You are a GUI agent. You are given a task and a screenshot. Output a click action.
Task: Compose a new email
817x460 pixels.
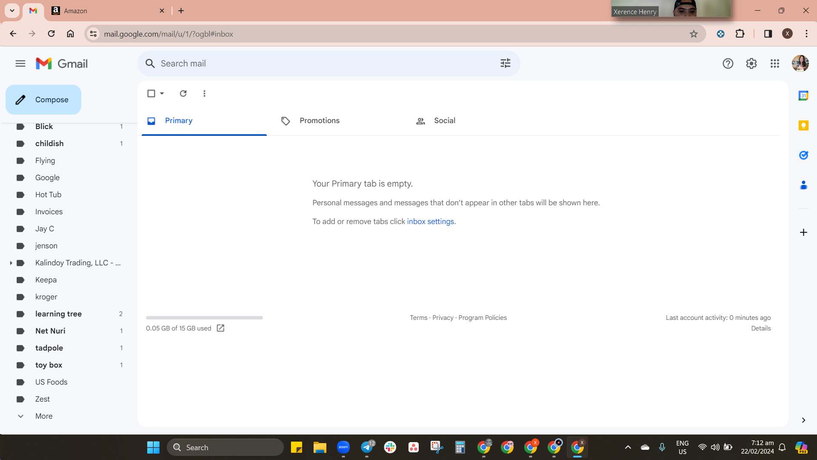click(43, 100)
